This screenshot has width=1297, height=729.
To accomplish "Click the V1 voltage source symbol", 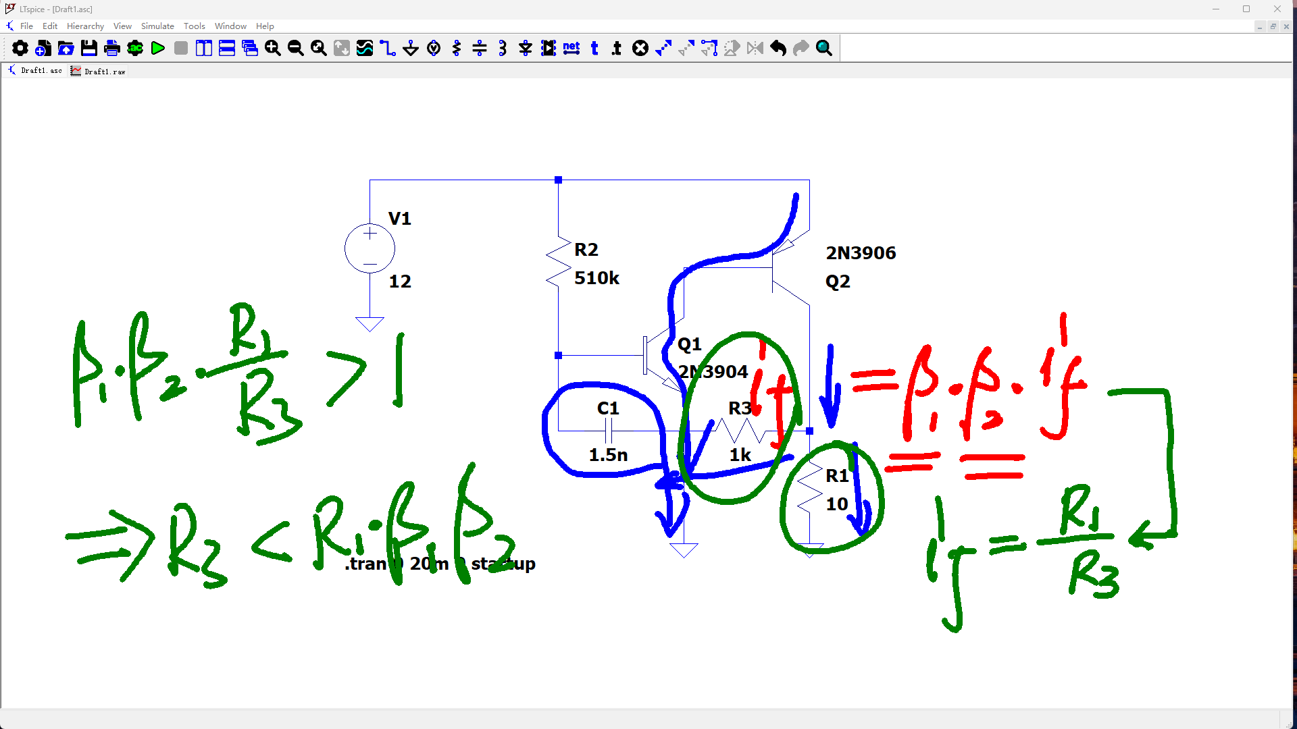I will pyautogui.click(x=370, y=248).
